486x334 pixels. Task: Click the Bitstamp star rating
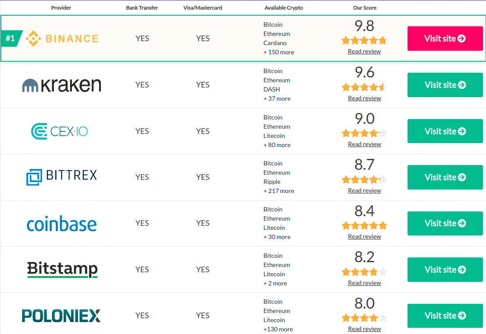tap(364, 272)
